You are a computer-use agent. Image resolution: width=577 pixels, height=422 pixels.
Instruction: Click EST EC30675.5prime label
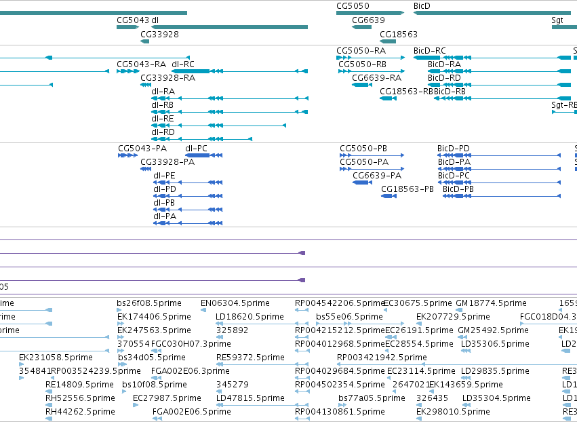point(418,303)
